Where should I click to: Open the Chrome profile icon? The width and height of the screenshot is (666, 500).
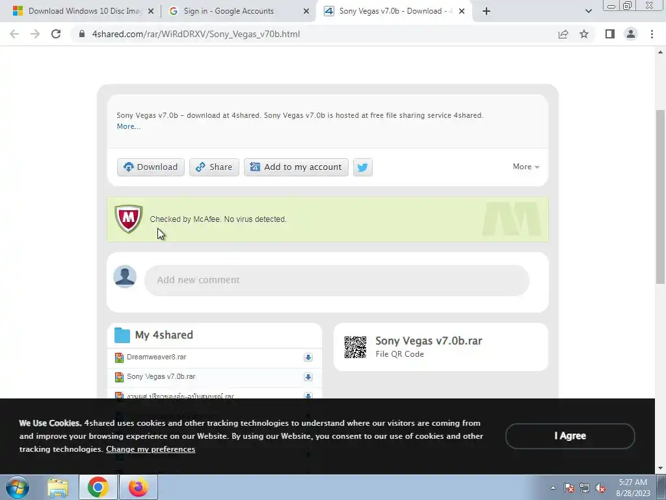pos(631,34)
